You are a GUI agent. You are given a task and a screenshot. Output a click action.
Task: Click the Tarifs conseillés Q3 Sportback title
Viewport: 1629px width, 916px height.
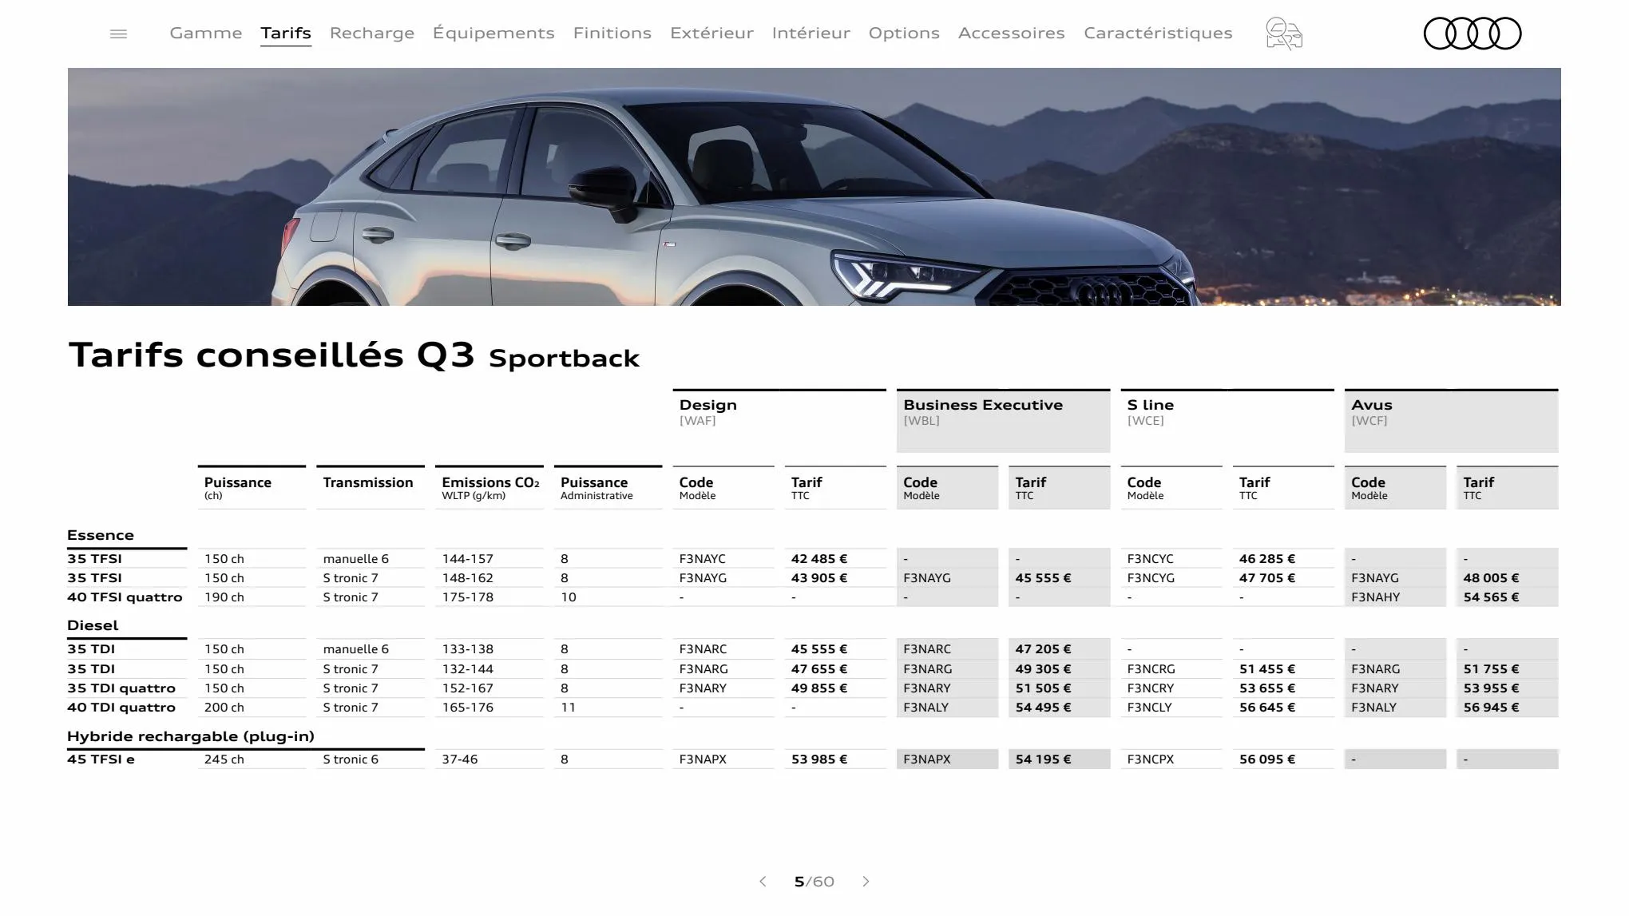point(355,355)
